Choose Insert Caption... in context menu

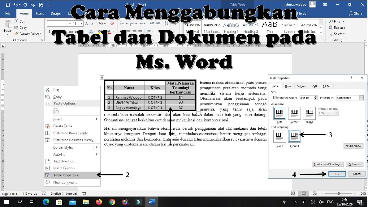tap(72, 168)
